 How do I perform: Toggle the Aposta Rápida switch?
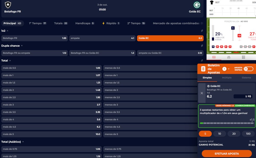[248, 69]
